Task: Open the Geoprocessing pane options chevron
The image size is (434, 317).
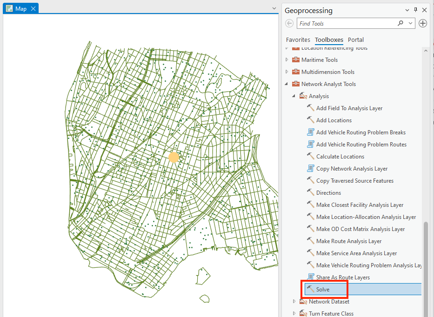Action: [407, 10]
